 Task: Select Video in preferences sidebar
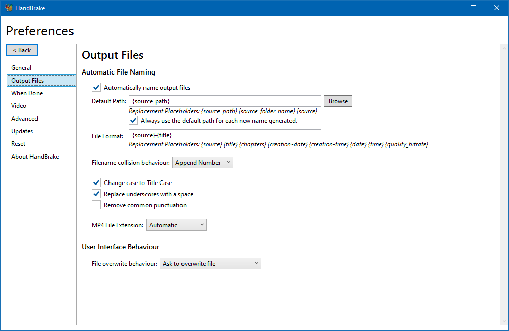(19, 106)
